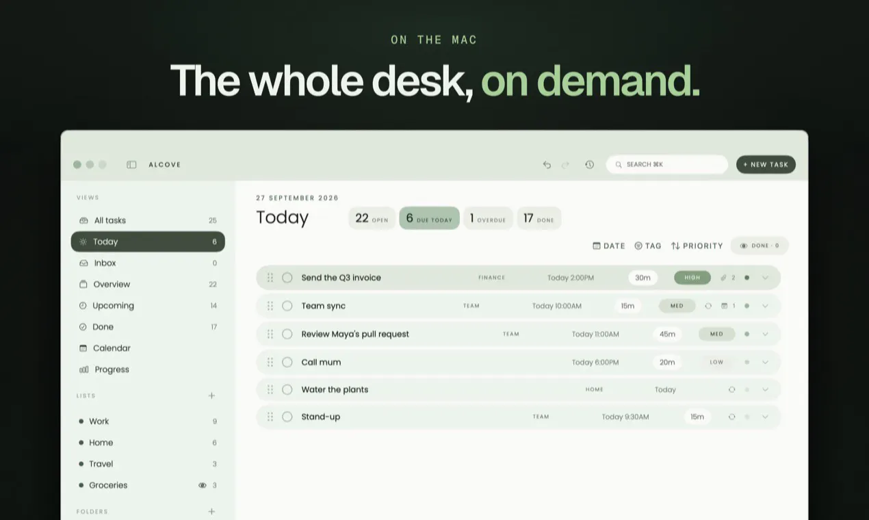
Task: Open the Calendar view
Action: point(148,348)
